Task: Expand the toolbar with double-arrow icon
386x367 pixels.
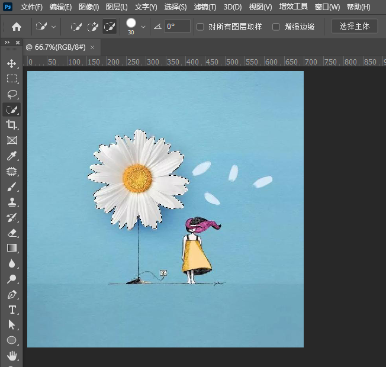Action: (7, 43)
